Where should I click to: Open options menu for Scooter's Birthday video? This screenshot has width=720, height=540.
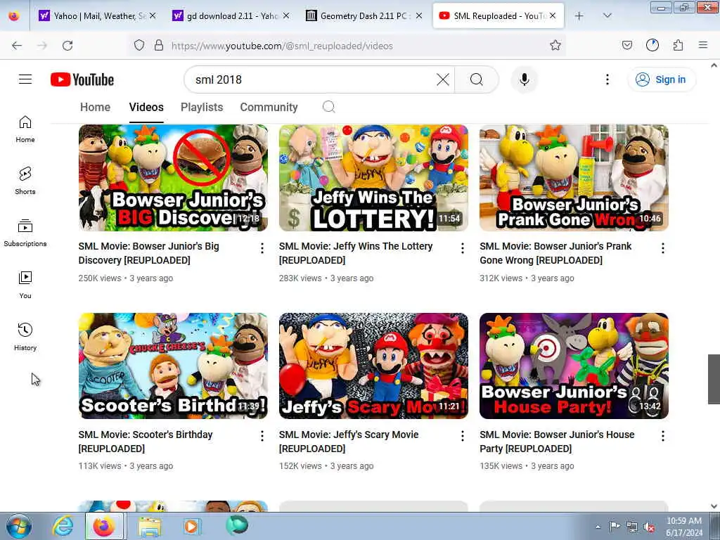(x=262, y=436)
